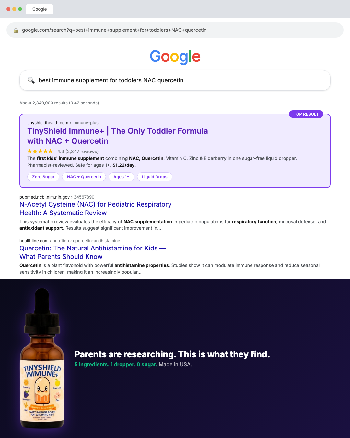Click the red window close dot
Viewport: 350px width, 438px height.
click(x=8, y=9)
